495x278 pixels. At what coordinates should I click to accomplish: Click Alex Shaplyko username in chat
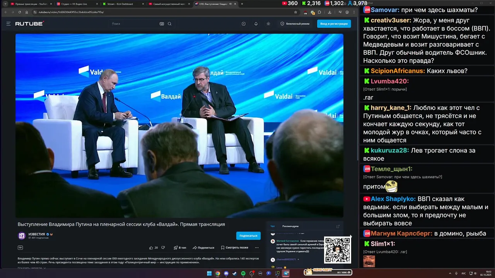click(x=393, y=199)
